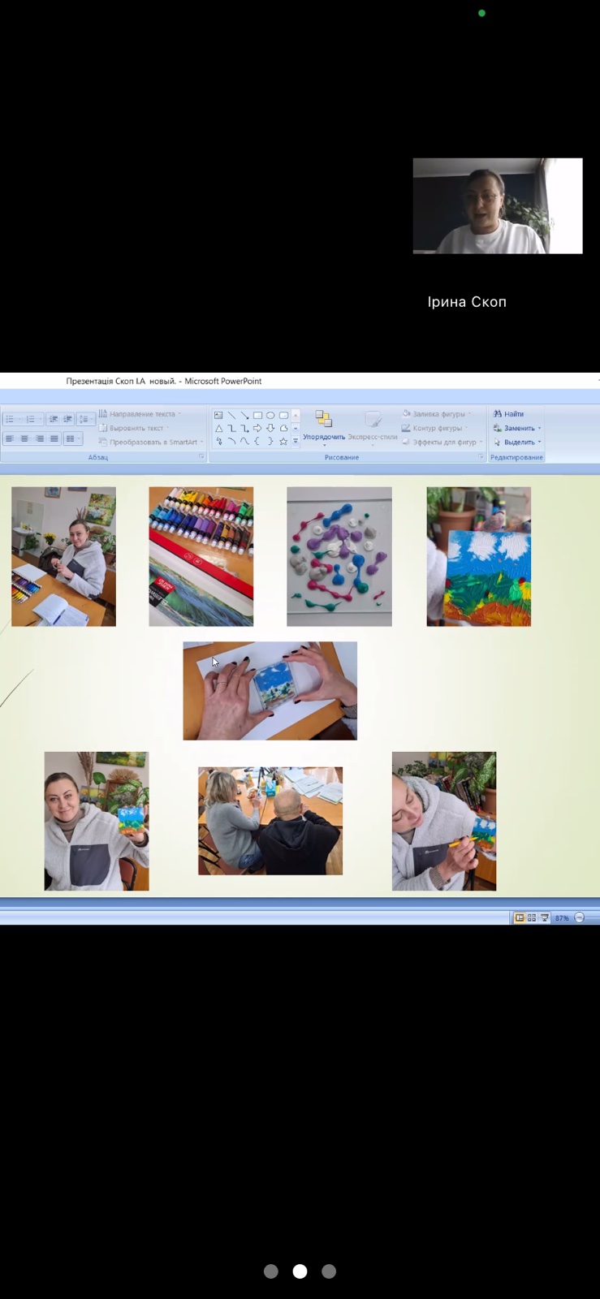The image size is (600, 1299).
Task: Toggle align text left
Action: click(x=10, y=438)
